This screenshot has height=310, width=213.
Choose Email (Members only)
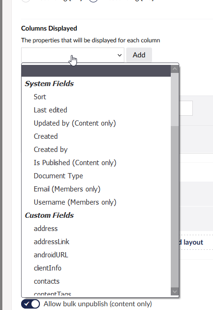96,189
